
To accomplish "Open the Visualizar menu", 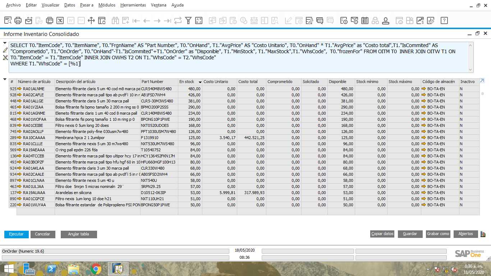I will (51, 5).
